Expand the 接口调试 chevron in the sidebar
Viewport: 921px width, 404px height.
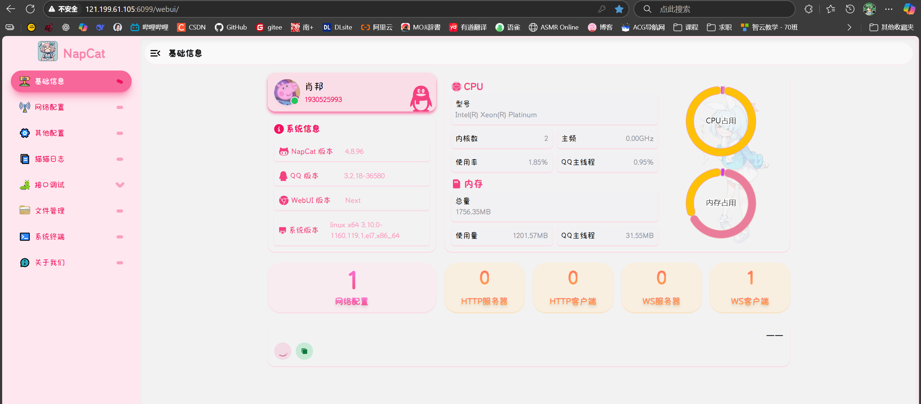tap(119, 185)
